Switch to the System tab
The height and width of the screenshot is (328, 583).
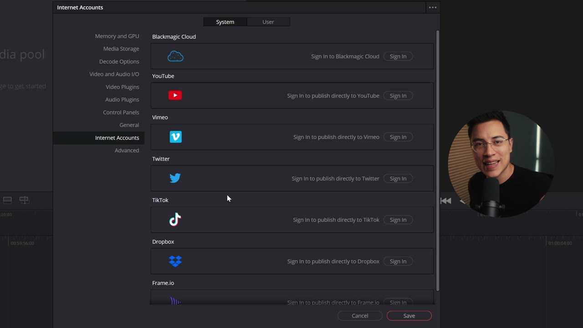click(225, 22)
